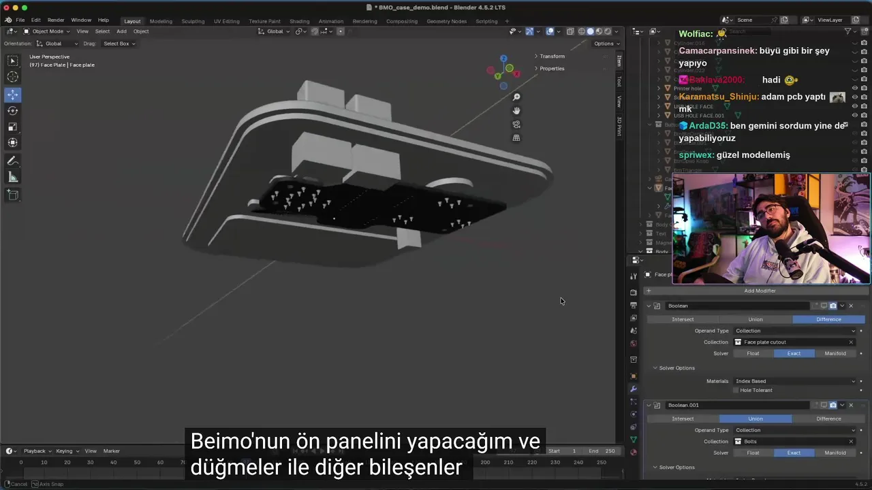This screenshot has height=490, width=872.
Task: Switch to the Modeling workspace tab
Action: (x=161, y=21)
